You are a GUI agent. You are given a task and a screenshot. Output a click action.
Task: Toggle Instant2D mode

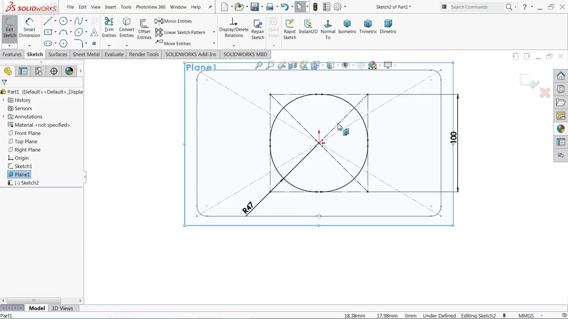(x=308, y=27)
